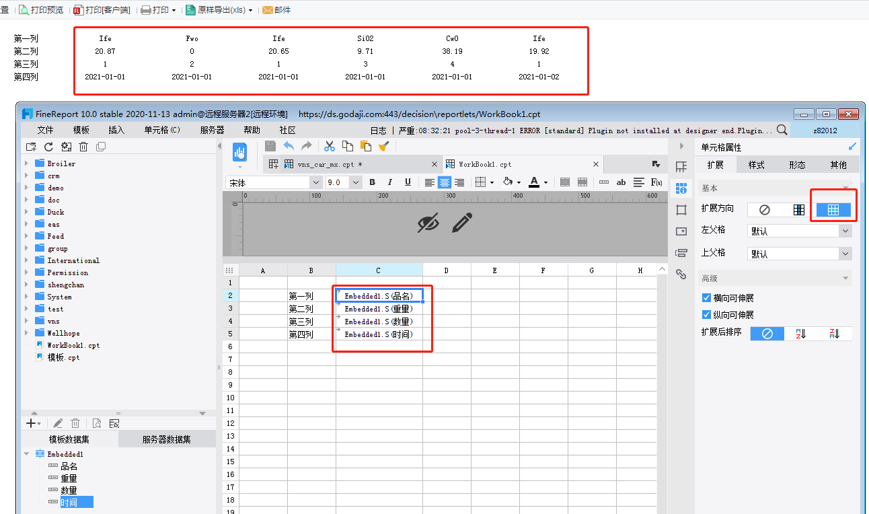
Task: Refresh the template file tree
Action: point(48,147)
